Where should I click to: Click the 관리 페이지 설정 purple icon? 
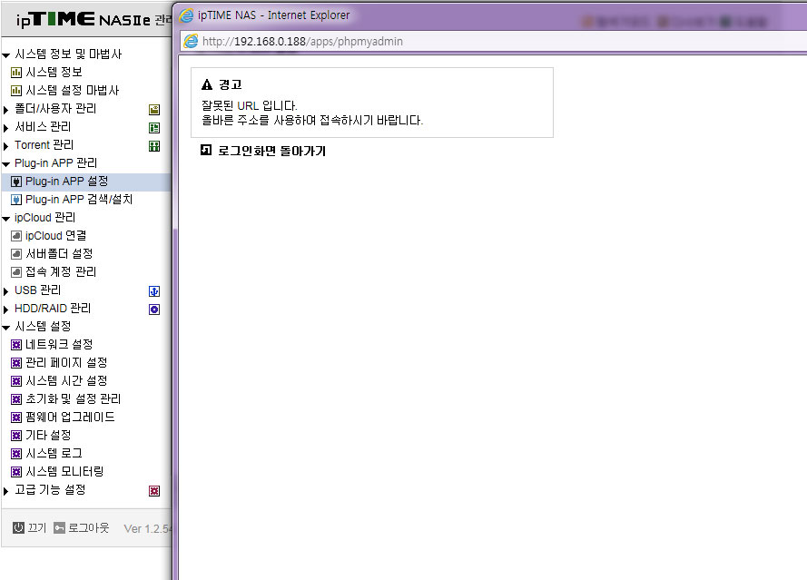pyautogui.click(x=16, y=363)
